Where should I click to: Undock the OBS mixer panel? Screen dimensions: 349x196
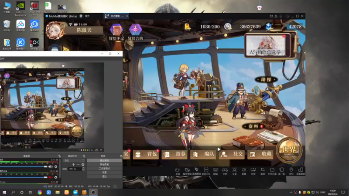[59, 156]
